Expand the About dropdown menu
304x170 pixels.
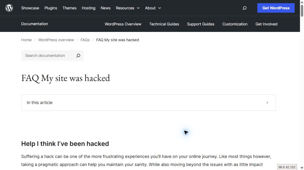pos(153,8)
